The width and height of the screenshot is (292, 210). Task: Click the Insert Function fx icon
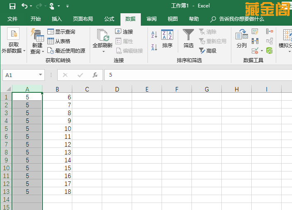pyautogui.click(x=95, y=75)
